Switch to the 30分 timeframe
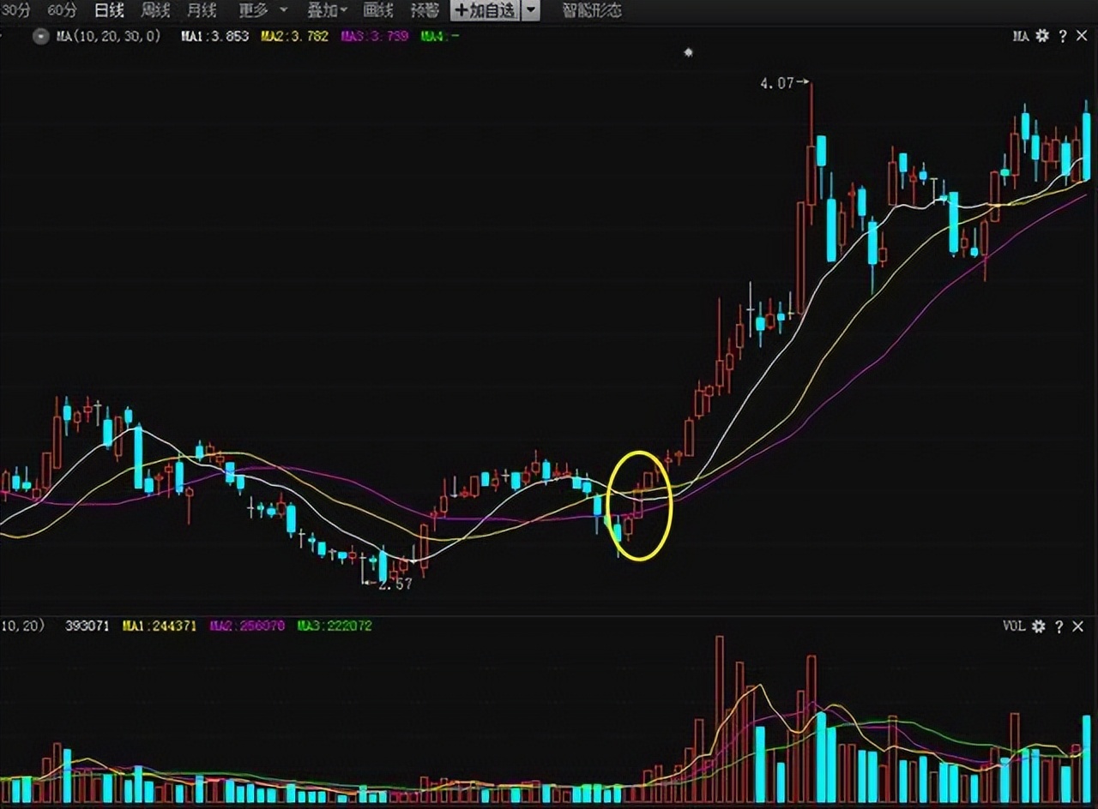 15,10
